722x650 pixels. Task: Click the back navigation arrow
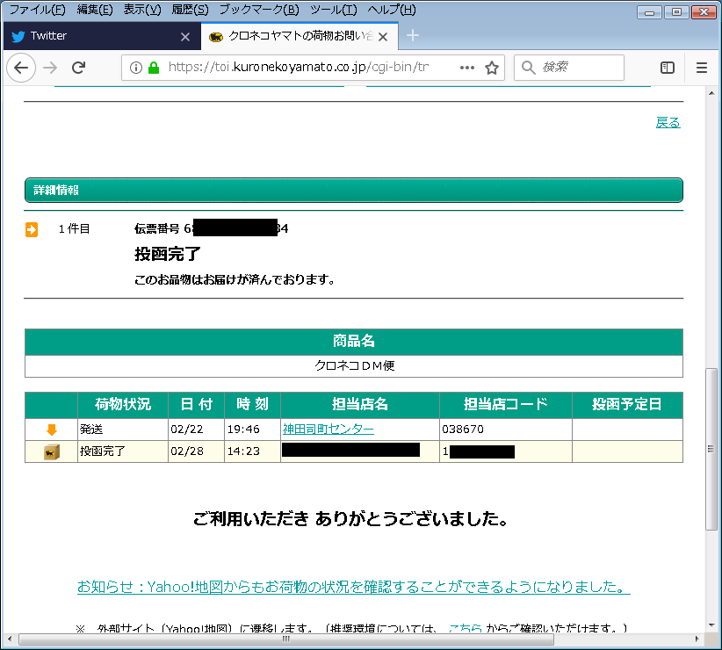coord(21,68)
